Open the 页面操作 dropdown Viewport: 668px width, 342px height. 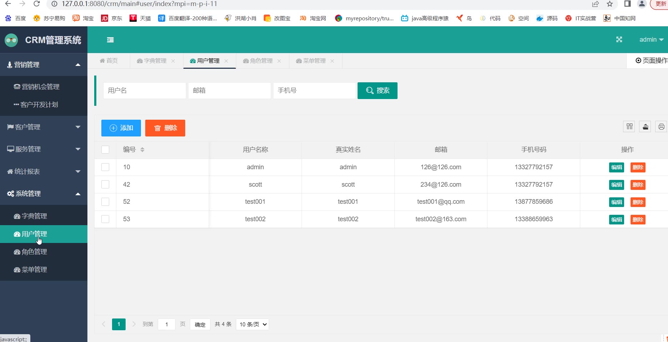click(651, 61)
